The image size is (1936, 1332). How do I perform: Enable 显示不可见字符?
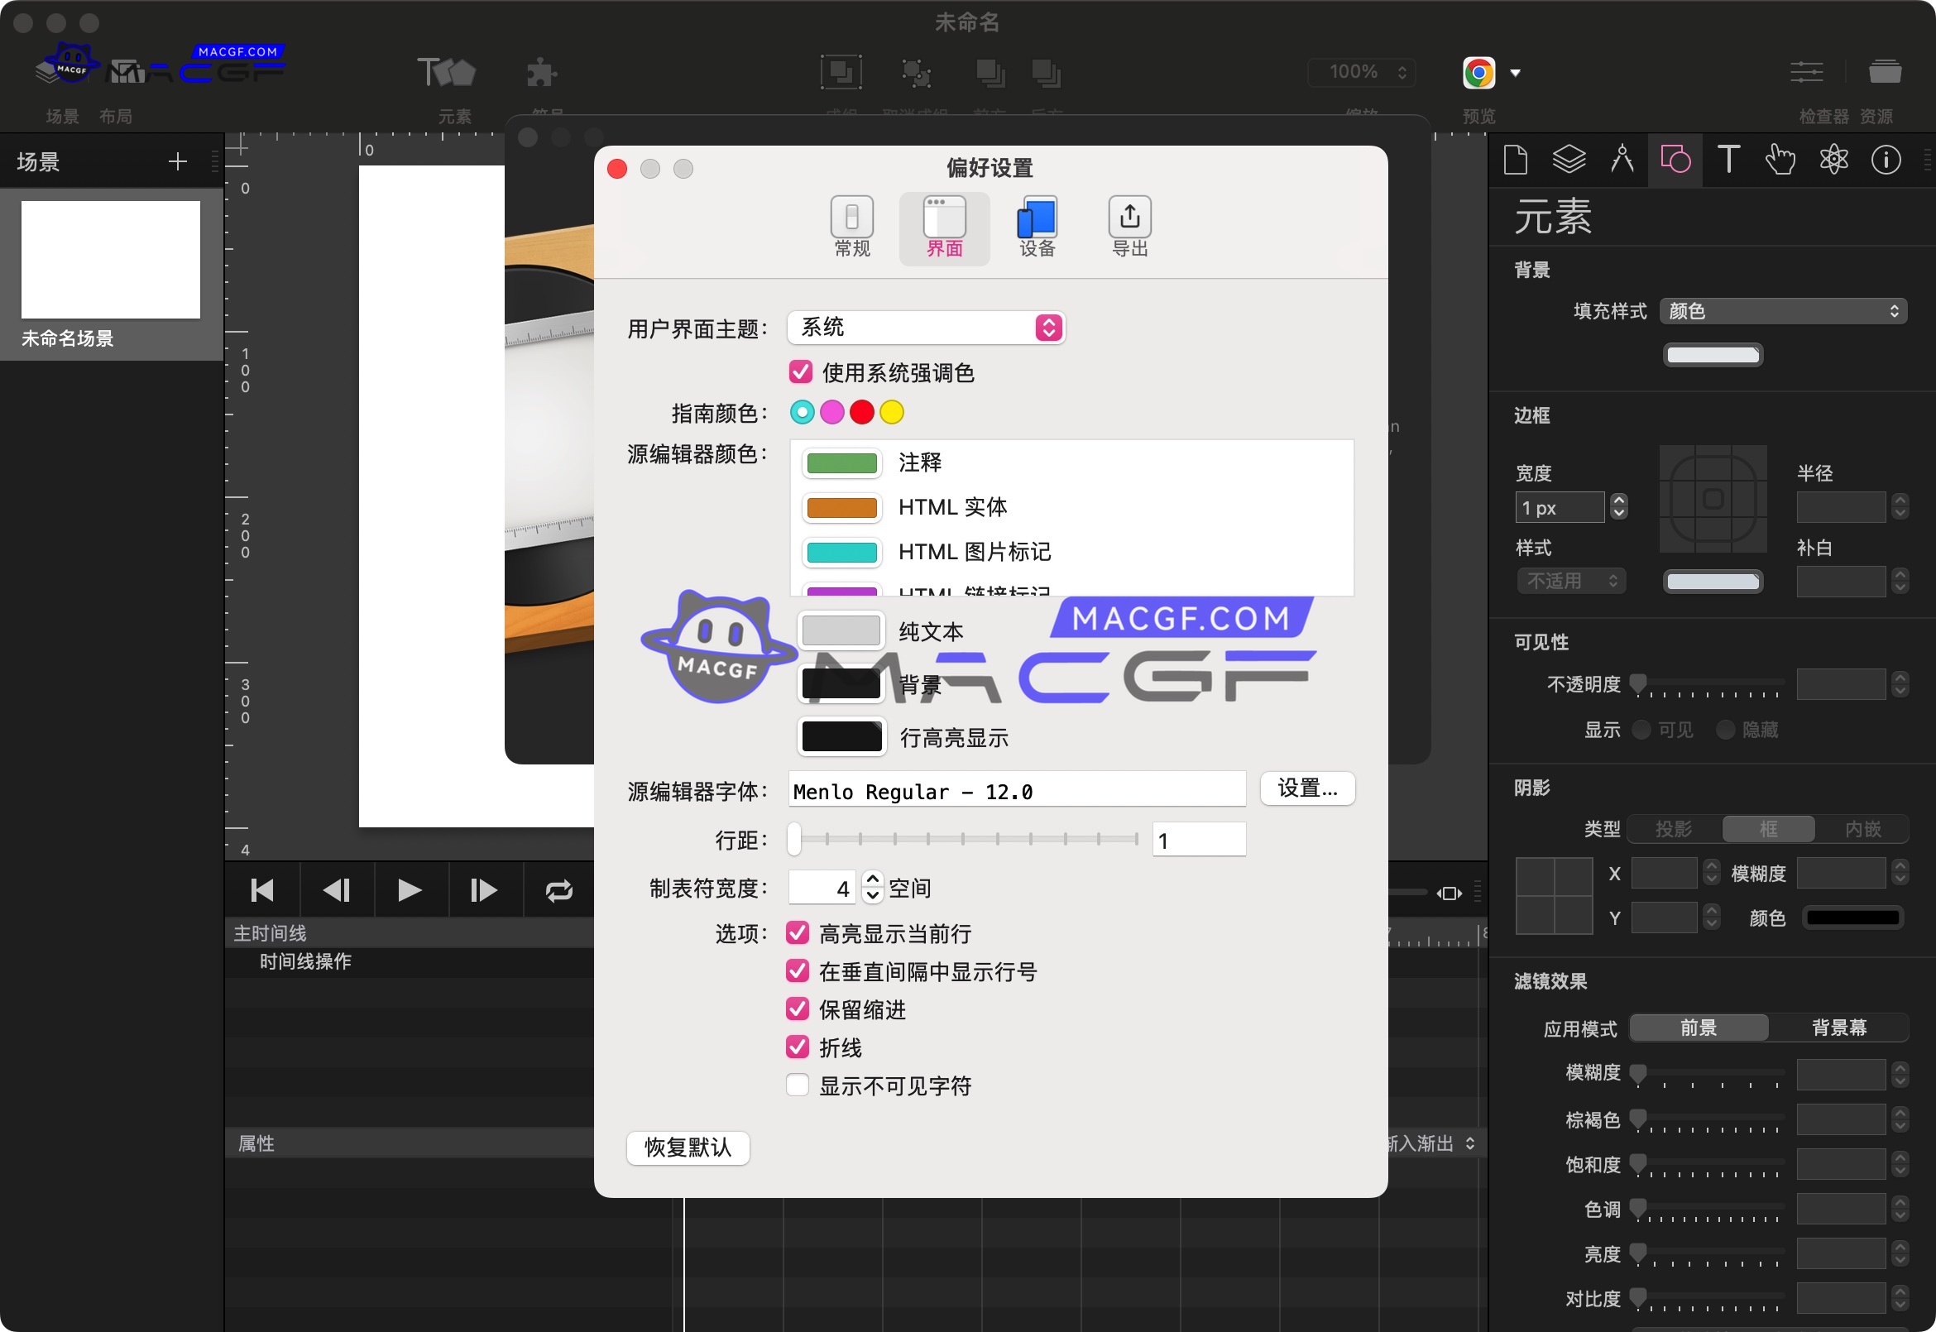pyautogui.click(x=797, y=1085)
